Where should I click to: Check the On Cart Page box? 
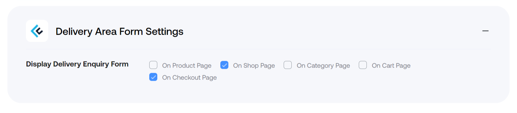pos(363,65)
